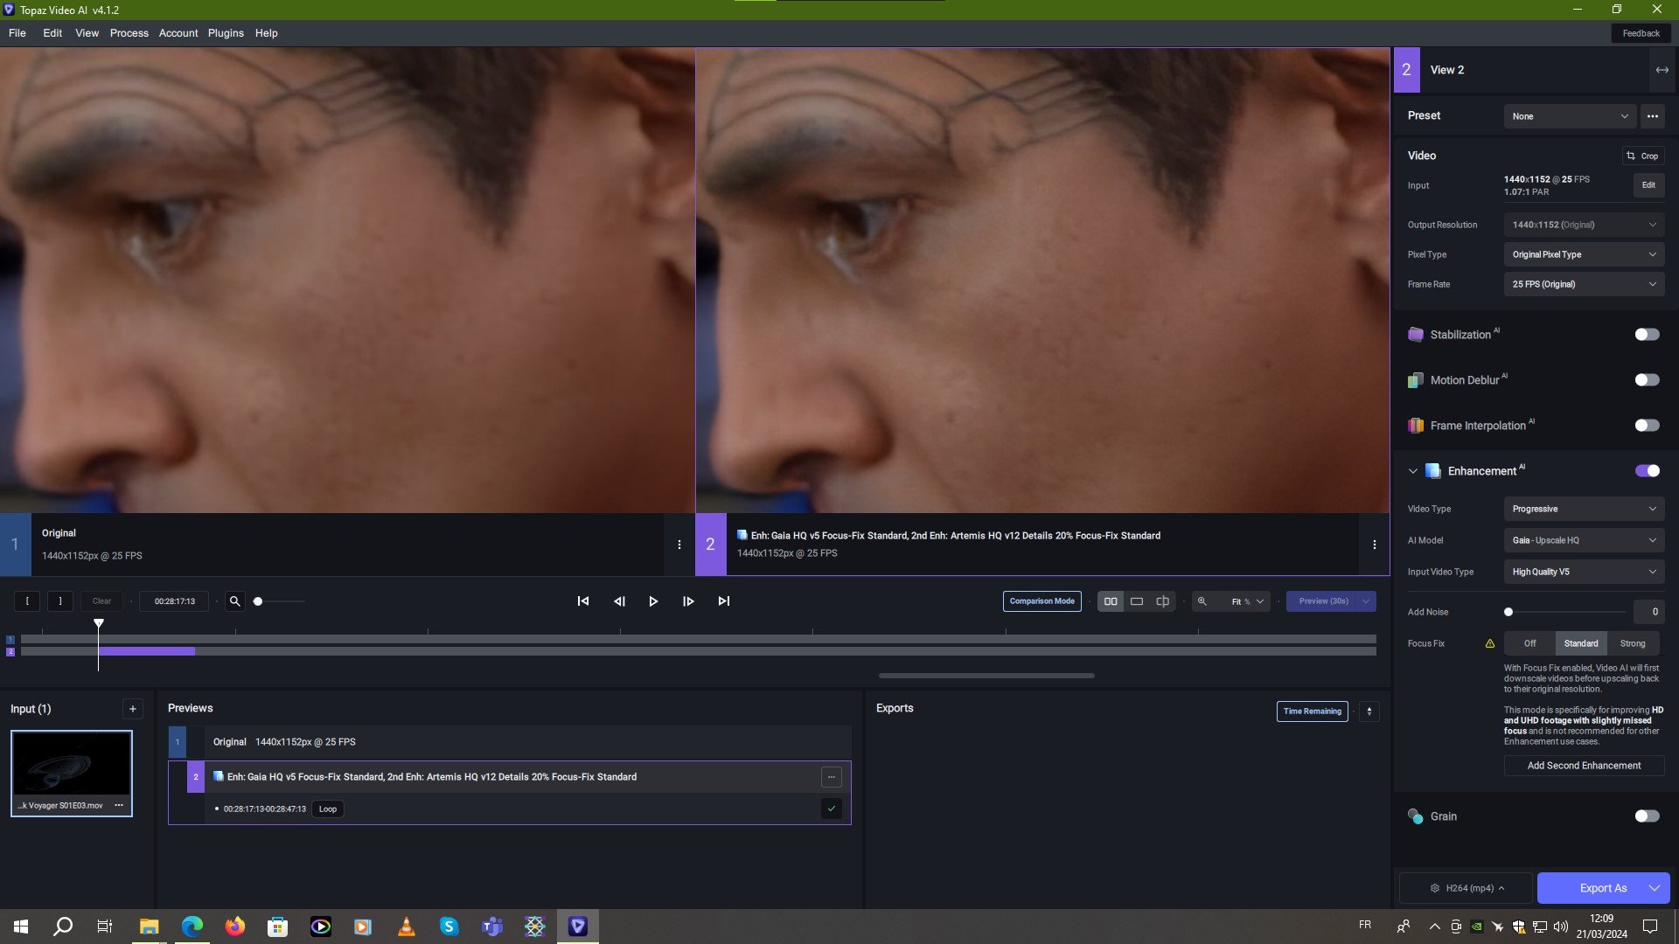The width and height of the screenshot is (1679, 944).
Task: Click the timeline zoom magnifier icon
Action: point(234,601)
